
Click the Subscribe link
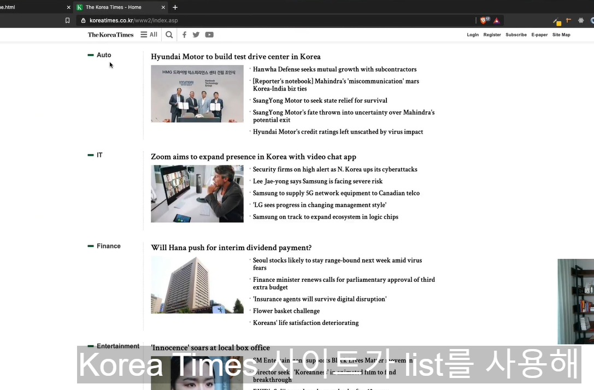tap(516, 35)
